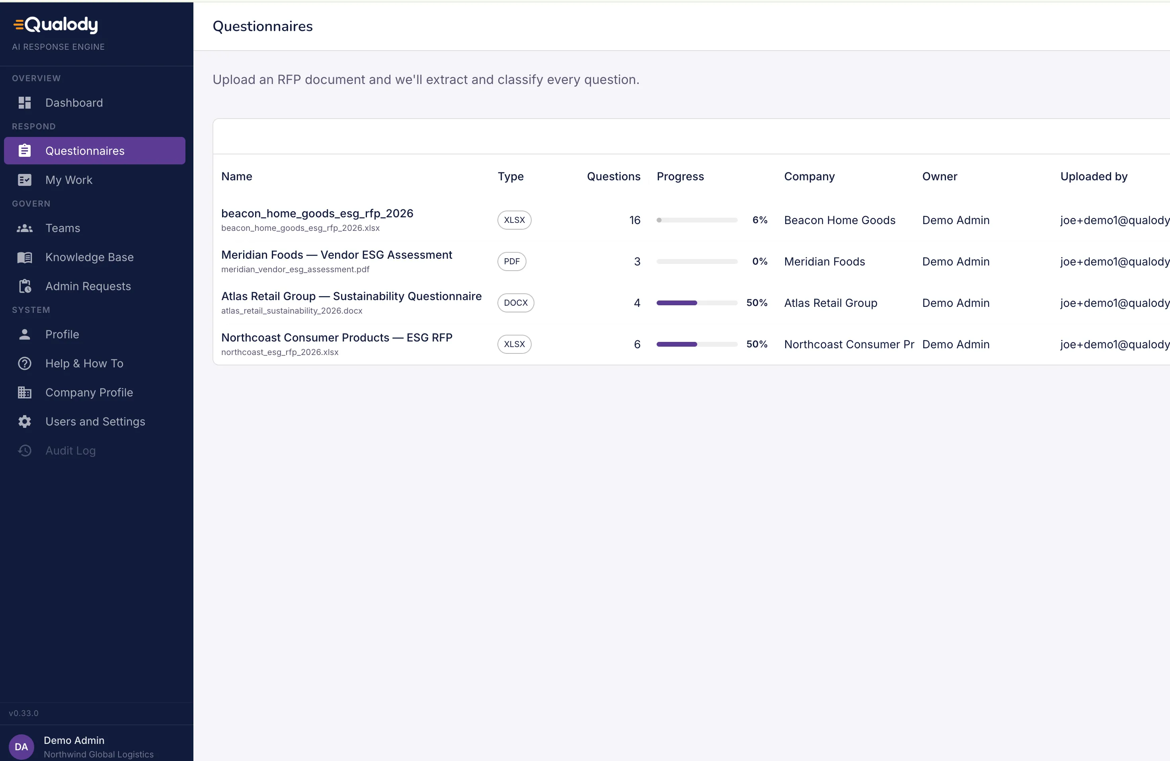Click Demo Admin owner in Beacon row

point(955,220)
